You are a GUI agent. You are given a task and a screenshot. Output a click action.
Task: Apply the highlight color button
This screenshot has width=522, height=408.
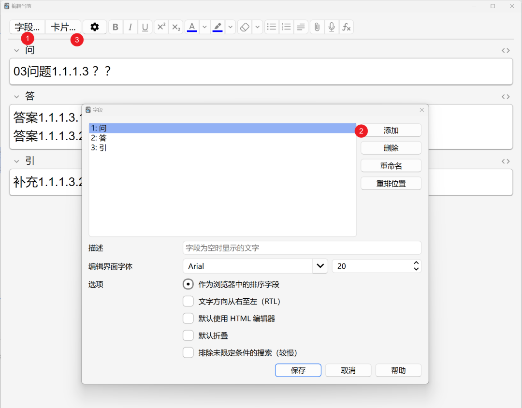pyautogui.click(x=217, y=27)
